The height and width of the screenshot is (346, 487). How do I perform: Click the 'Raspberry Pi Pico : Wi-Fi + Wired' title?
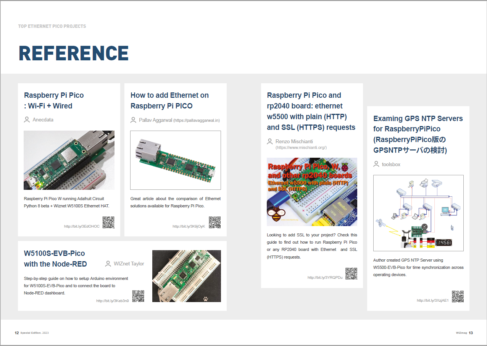[x=54, y=100]
